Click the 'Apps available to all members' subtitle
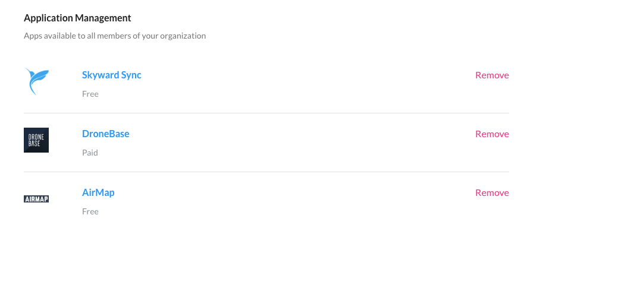643x285 pixels. tap(115, 36)
